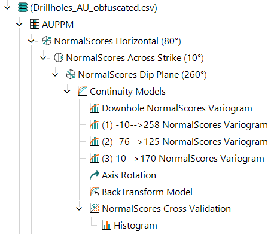
Task: Click the NormalScores Dip Plane icon
Action: click(x=71, y=75)
